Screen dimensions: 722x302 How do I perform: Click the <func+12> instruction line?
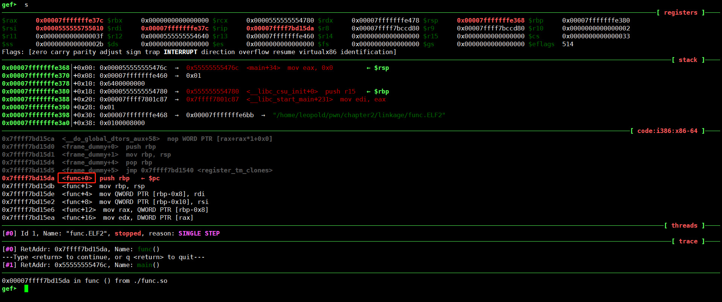pos(105,210)
